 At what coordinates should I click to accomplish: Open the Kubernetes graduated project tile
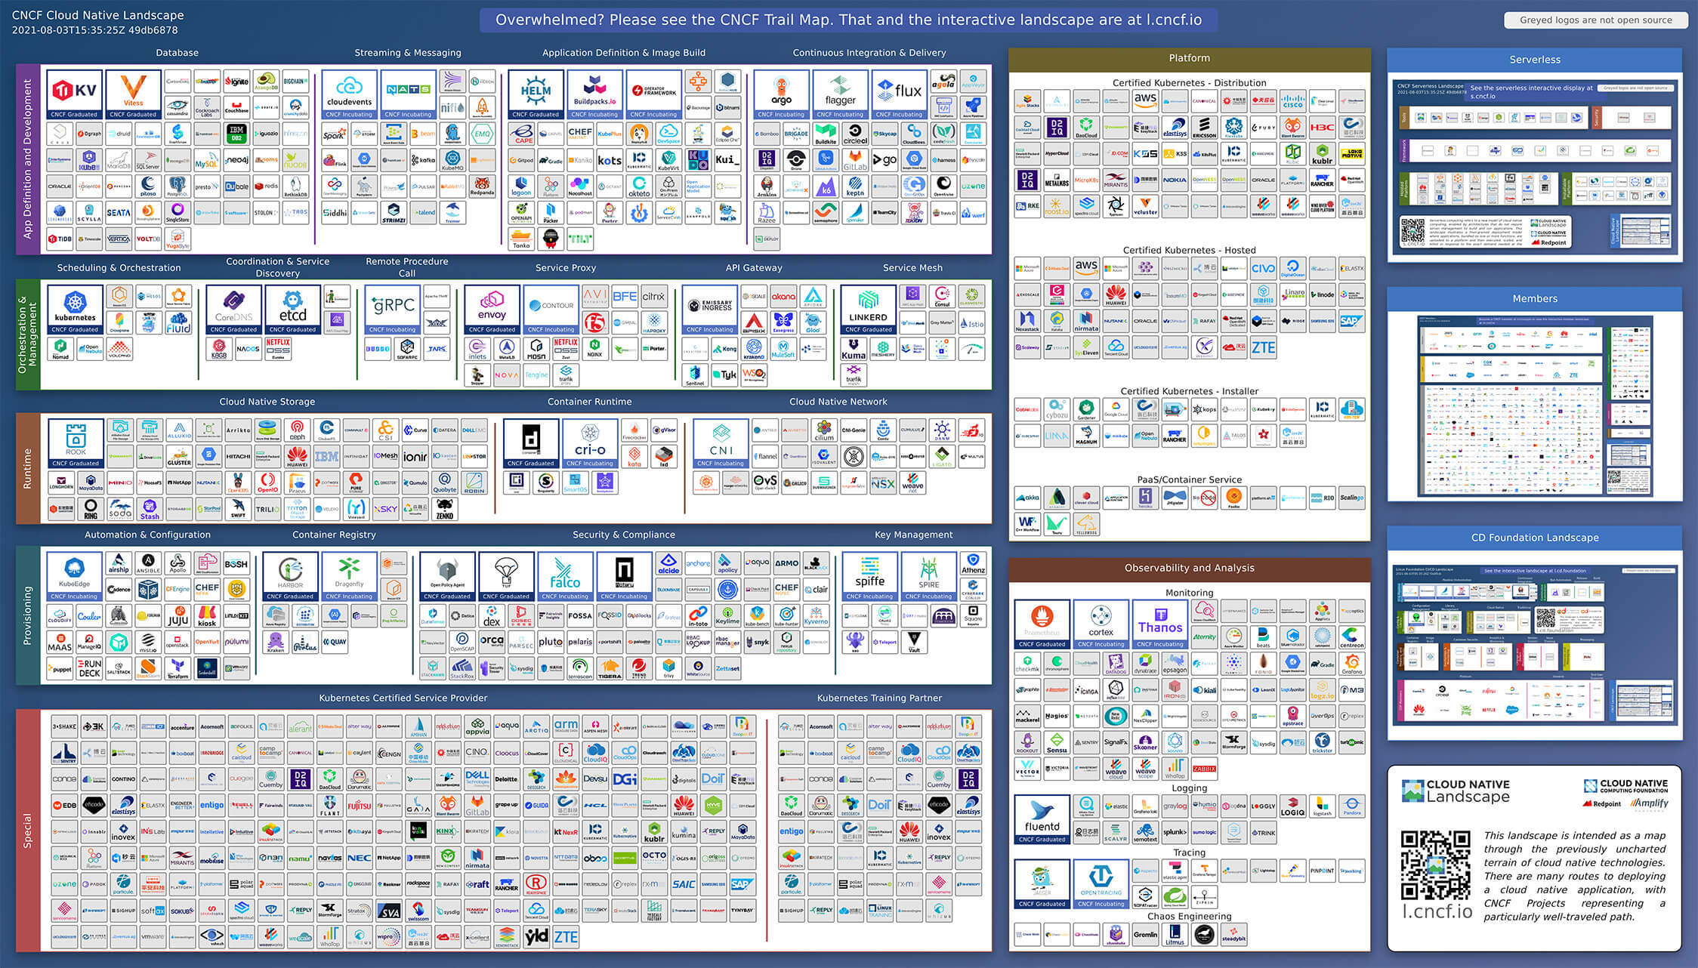(75, 308)
